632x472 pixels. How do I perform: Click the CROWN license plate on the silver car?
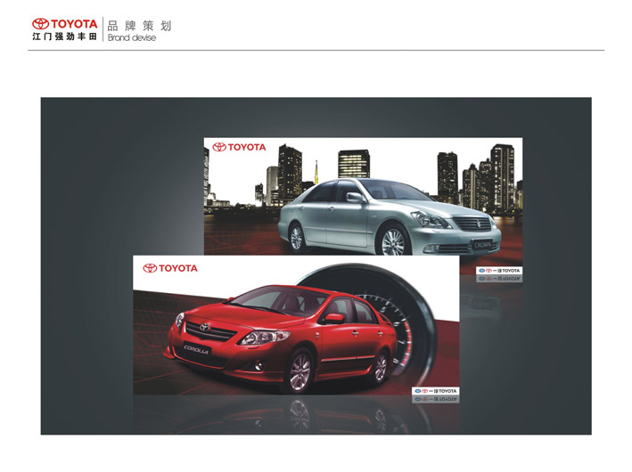482,244
